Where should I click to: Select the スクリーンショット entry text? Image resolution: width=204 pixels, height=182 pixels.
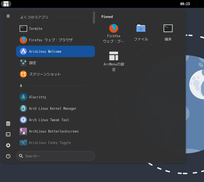click(x=45, y=74)
